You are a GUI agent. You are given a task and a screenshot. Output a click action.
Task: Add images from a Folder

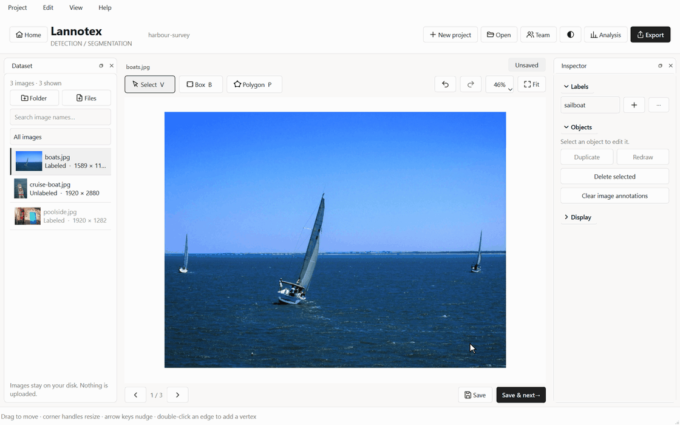34,98
